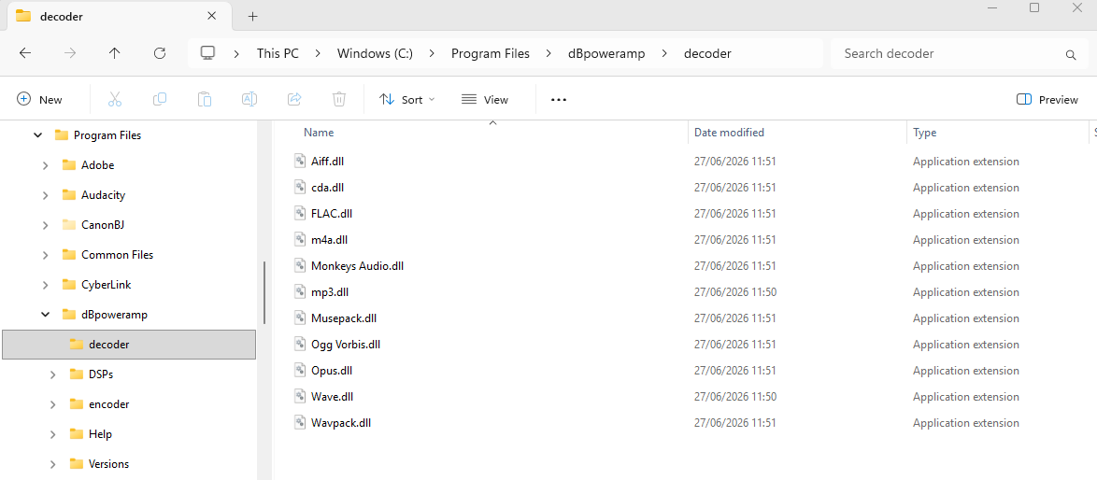Screen dimensions: 1097x480
Task: Go back with the left arrow
Action: click(x=25, y=53)
